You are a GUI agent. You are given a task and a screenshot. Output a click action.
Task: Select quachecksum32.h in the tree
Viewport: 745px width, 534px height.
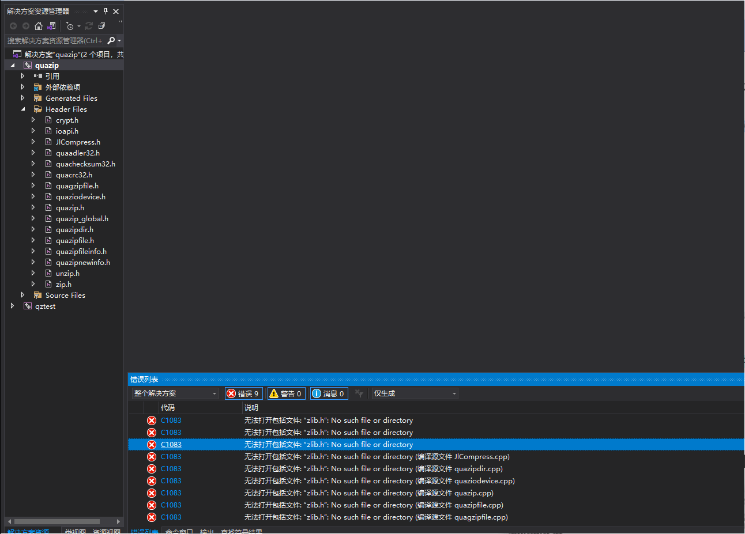point(85,164)
